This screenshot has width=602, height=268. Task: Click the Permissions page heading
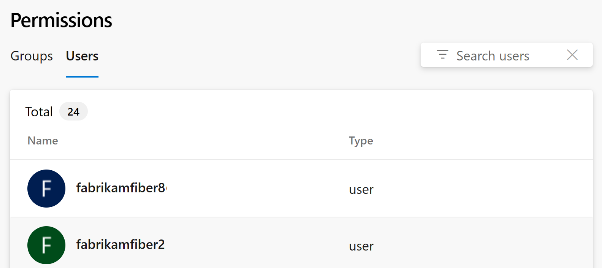[61, 20]
